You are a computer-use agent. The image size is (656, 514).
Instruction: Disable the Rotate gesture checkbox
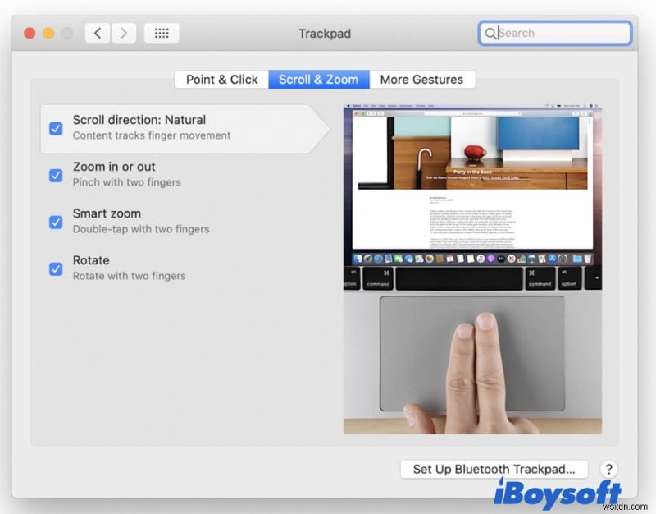coord(56,268)
